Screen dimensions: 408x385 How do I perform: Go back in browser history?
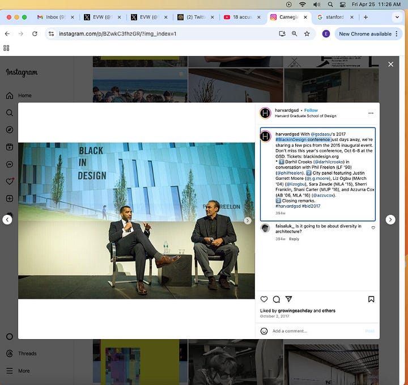7,33
